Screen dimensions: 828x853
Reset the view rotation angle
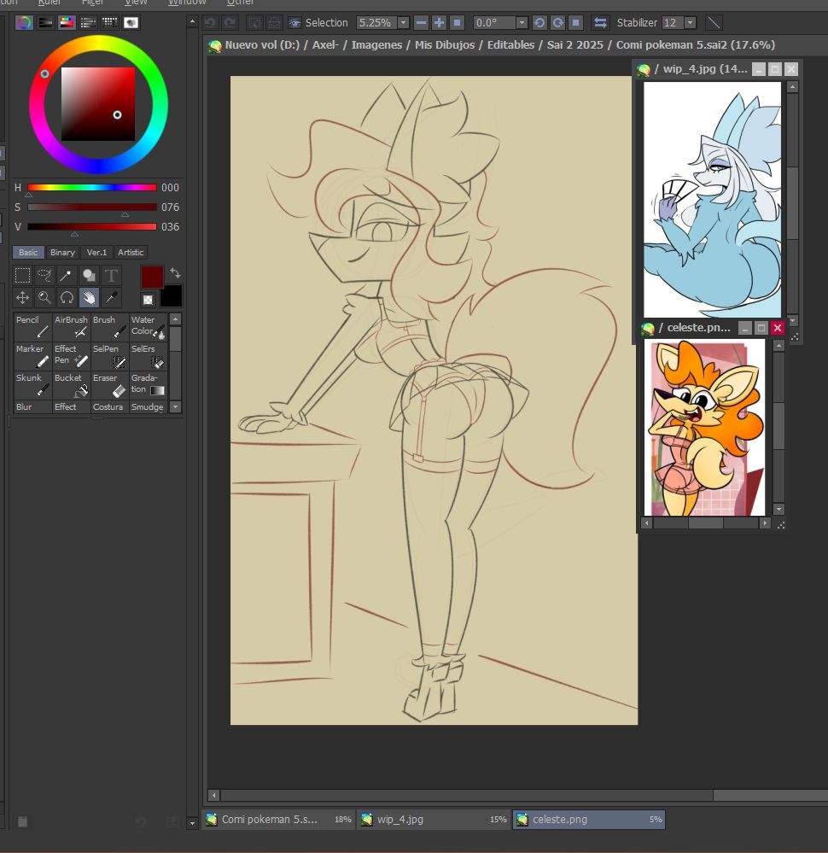click(575, 23)
